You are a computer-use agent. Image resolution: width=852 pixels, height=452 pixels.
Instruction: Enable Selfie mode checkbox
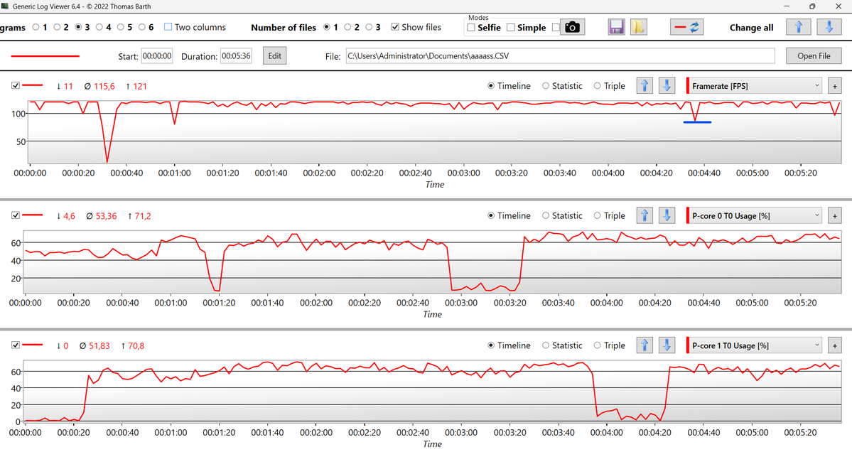pos(471,27)
